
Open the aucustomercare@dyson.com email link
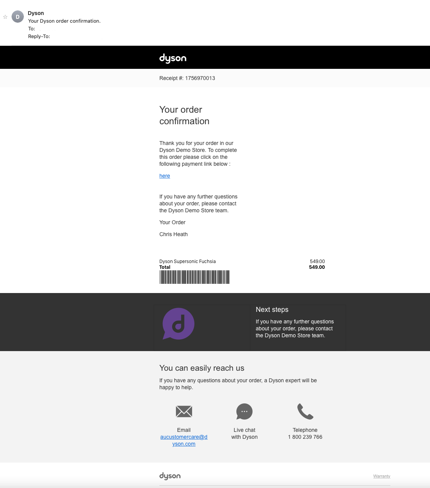tap(184, 440)
